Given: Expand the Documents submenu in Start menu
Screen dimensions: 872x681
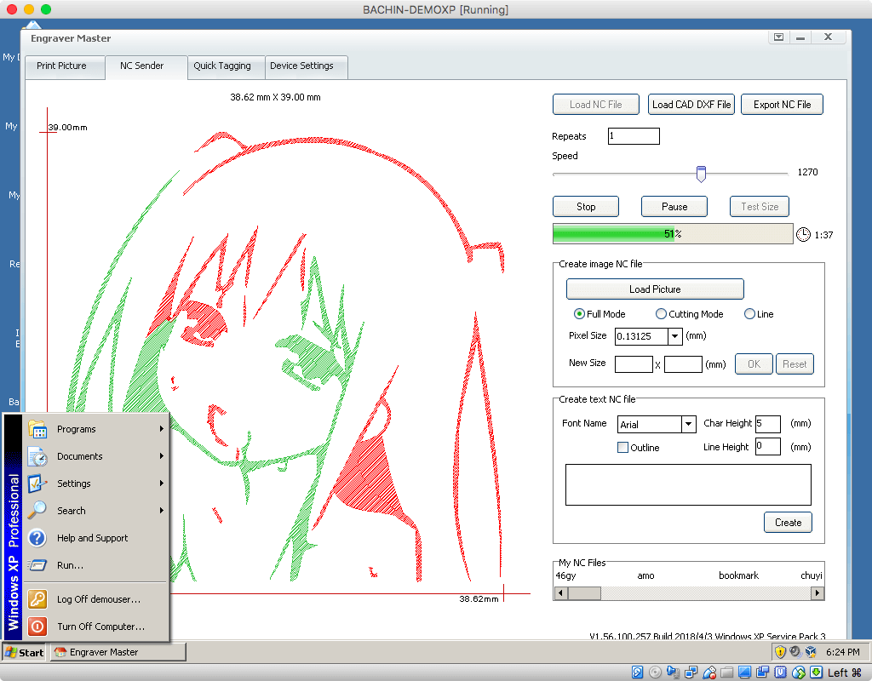Looking at the screenshot, I should (95, 456).
